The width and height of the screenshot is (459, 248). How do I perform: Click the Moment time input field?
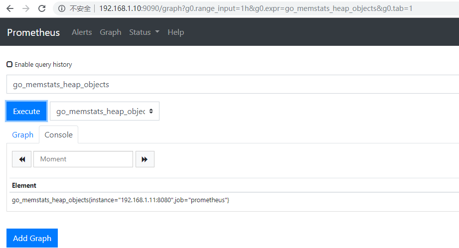pos(83,159)
